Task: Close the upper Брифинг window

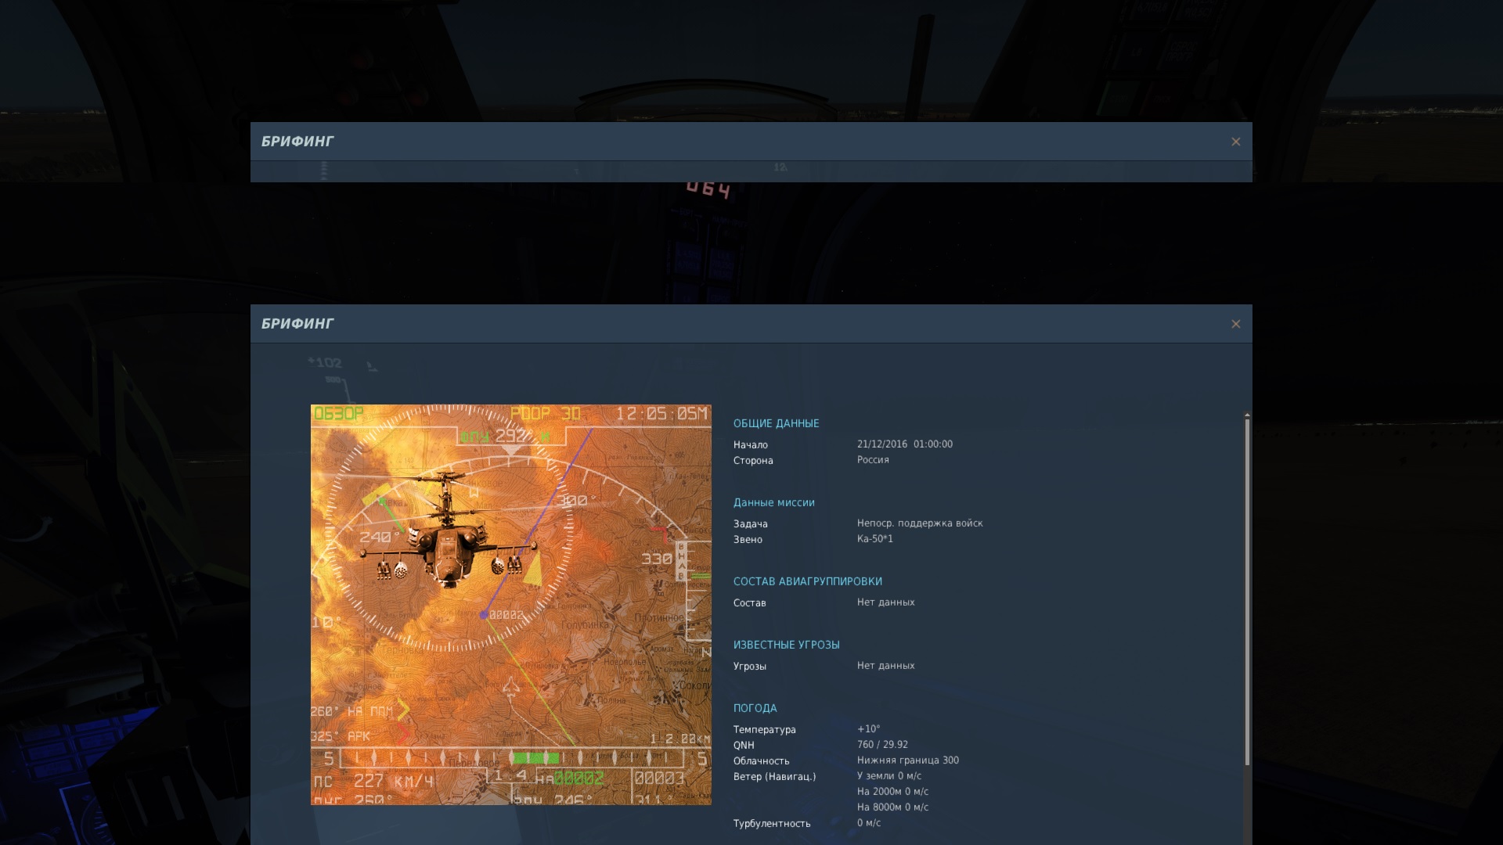Action: click(x=1235, y=142)
